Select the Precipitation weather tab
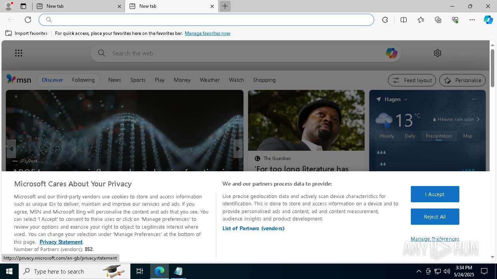The height and width of the screenshot is (279, 497). 439,136
